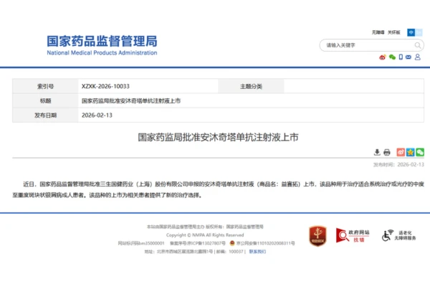Viewport: 430px width, 287px height.
Task: Open the WeChat icon in the header
Action: pyautogui.click(x=392, y=57)
